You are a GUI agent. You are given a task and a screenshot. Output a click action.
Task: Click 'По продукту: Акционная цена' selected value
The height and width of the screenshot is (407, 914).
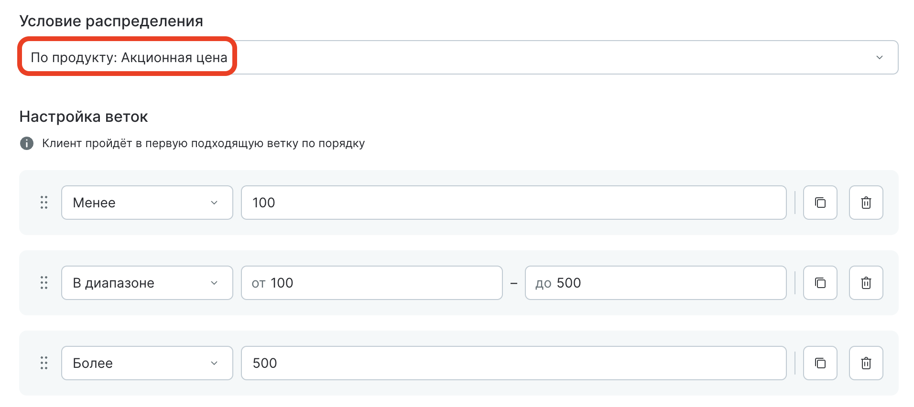[x=129, y=57]
